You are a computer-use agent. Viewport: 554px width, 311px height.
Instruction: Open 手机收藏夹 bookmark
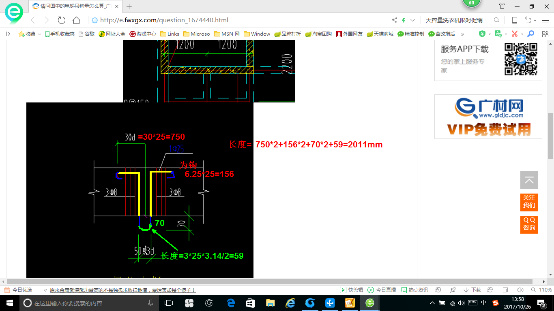pyautogui.click(x=60, y=34)
